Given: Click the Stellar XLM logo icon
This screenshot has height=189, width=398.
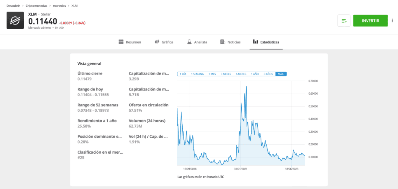Looking at the screenshot, I should pos(15,20).
